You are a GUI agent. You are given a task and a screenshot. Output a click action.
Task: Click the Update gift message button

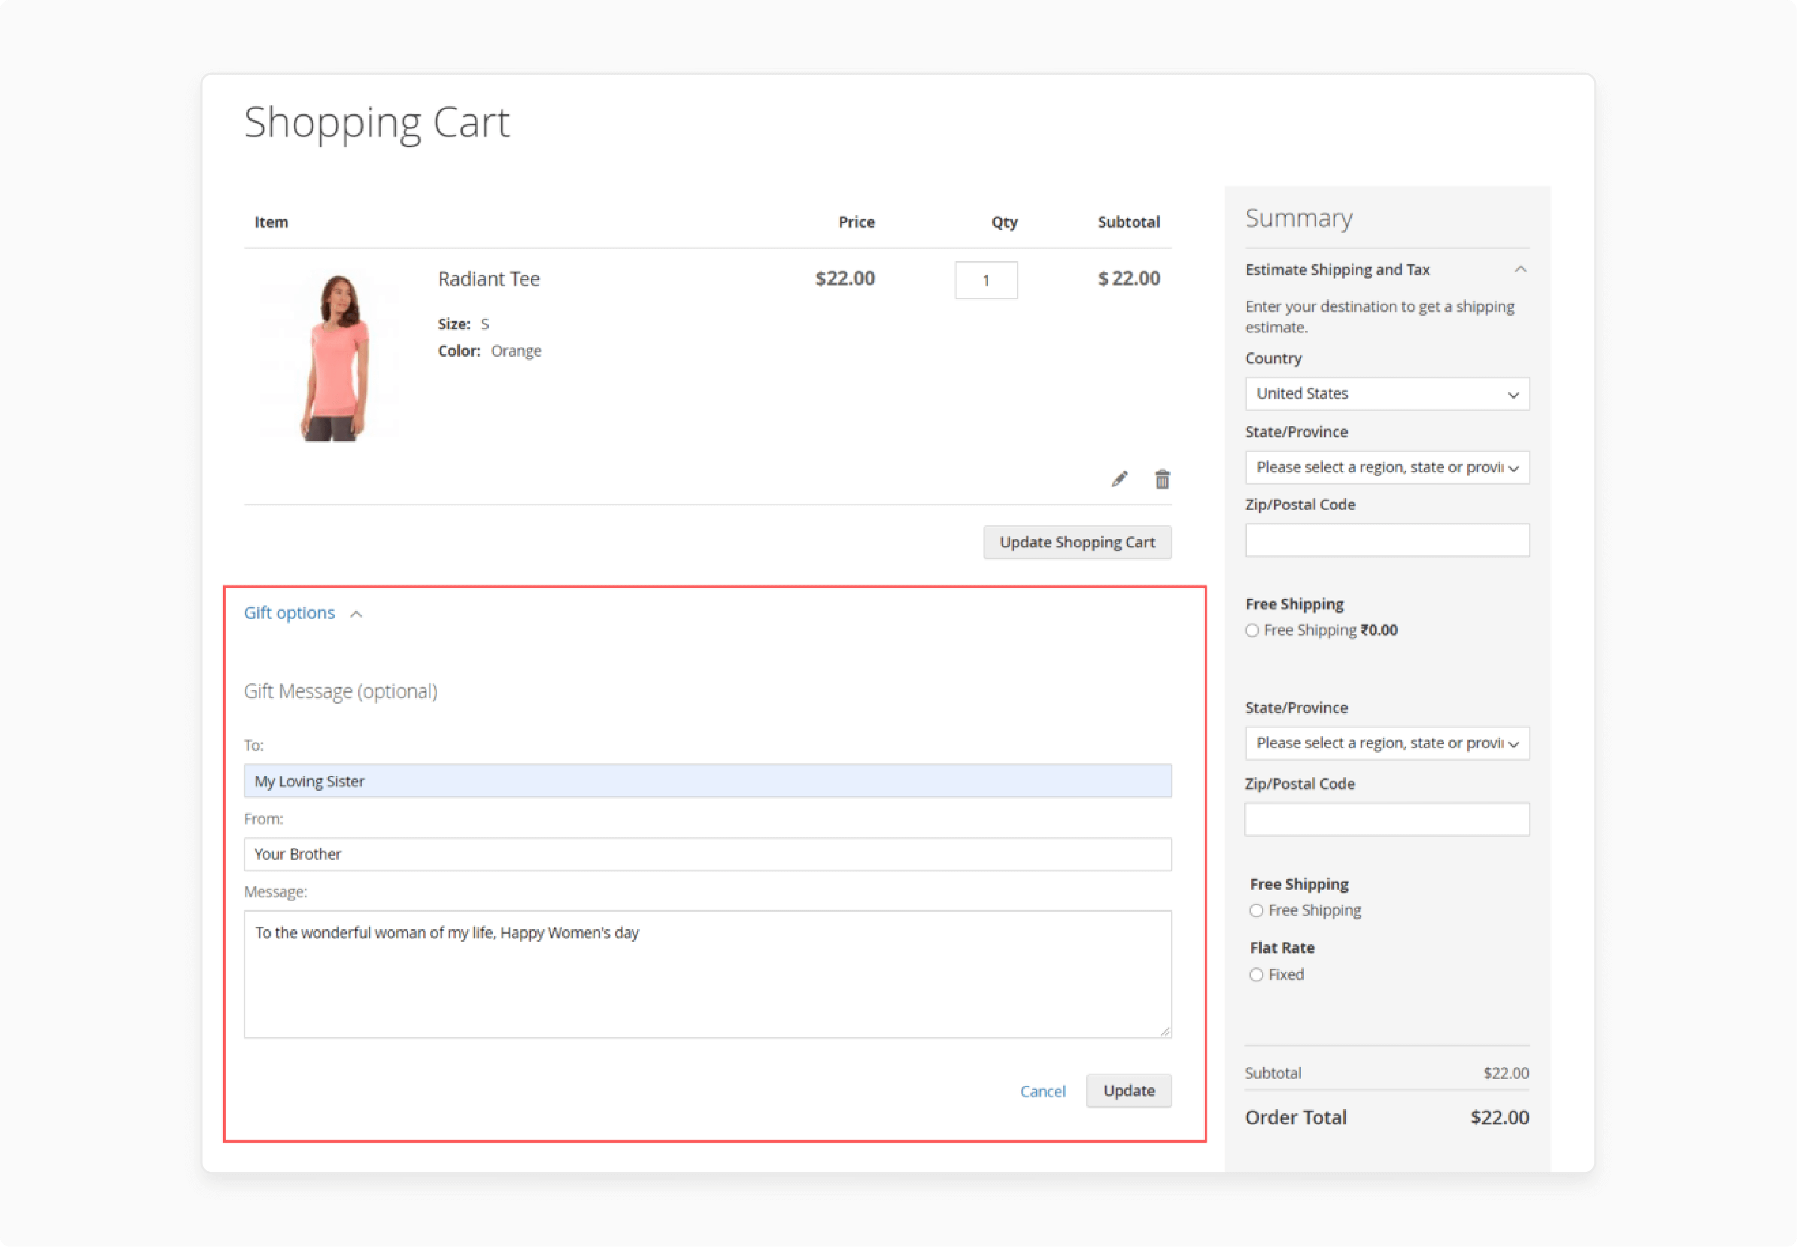[x=1129, y=1090]
